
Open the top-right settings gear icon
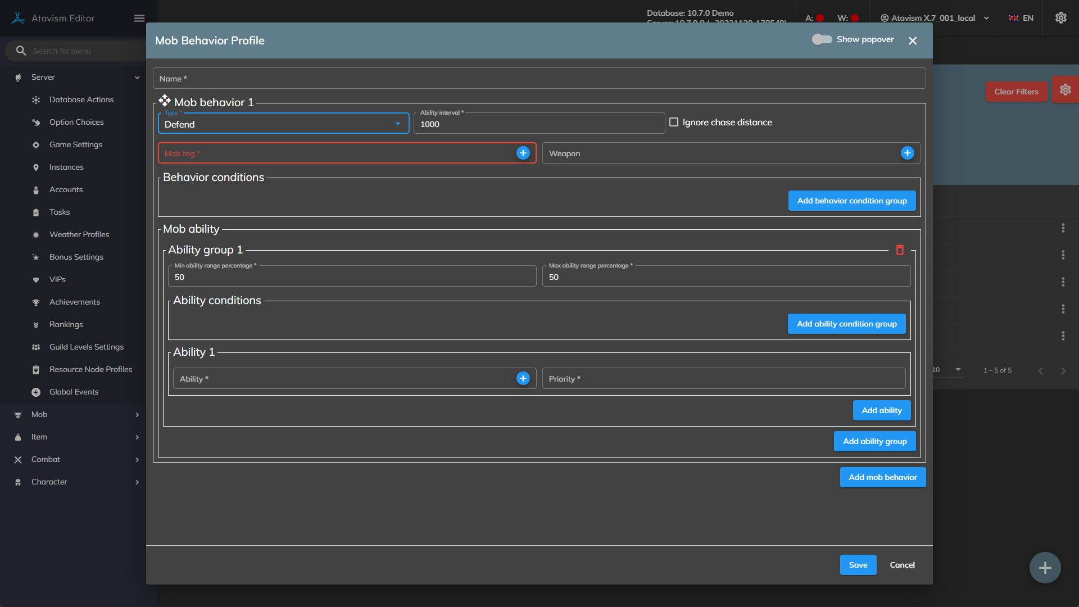1060,18
